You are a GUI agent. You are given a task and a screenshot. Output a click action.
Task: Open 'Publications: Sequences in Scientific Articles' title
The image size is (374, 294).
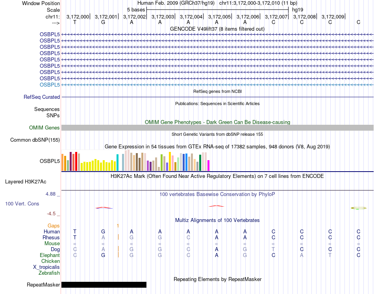click(217, 104)
